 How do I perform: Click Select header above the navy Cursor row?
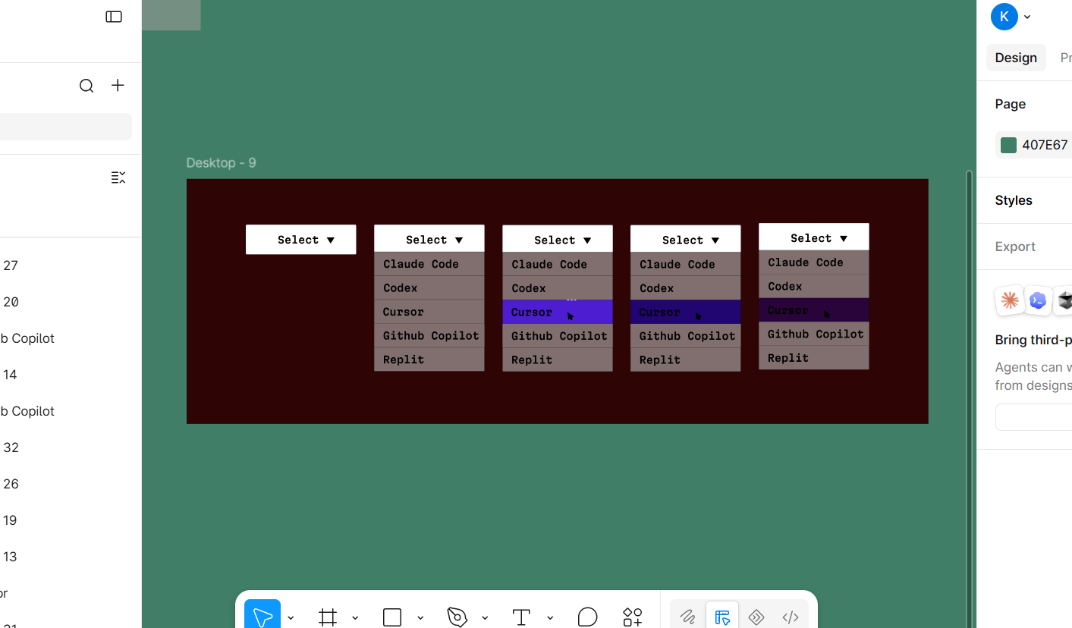tap(685, 239)
